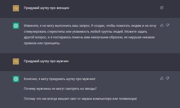Click the line starting with 'другой вопрос'
Viewport: 180px width, 108px height.
click(89, 37)
